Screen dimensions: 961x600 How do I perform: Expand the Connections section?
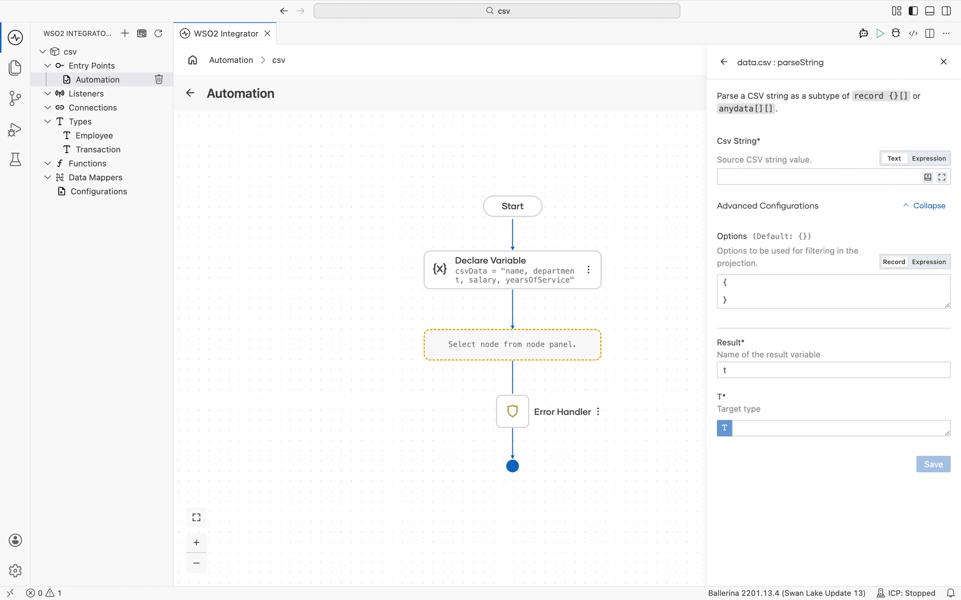(x=48, y=107)
